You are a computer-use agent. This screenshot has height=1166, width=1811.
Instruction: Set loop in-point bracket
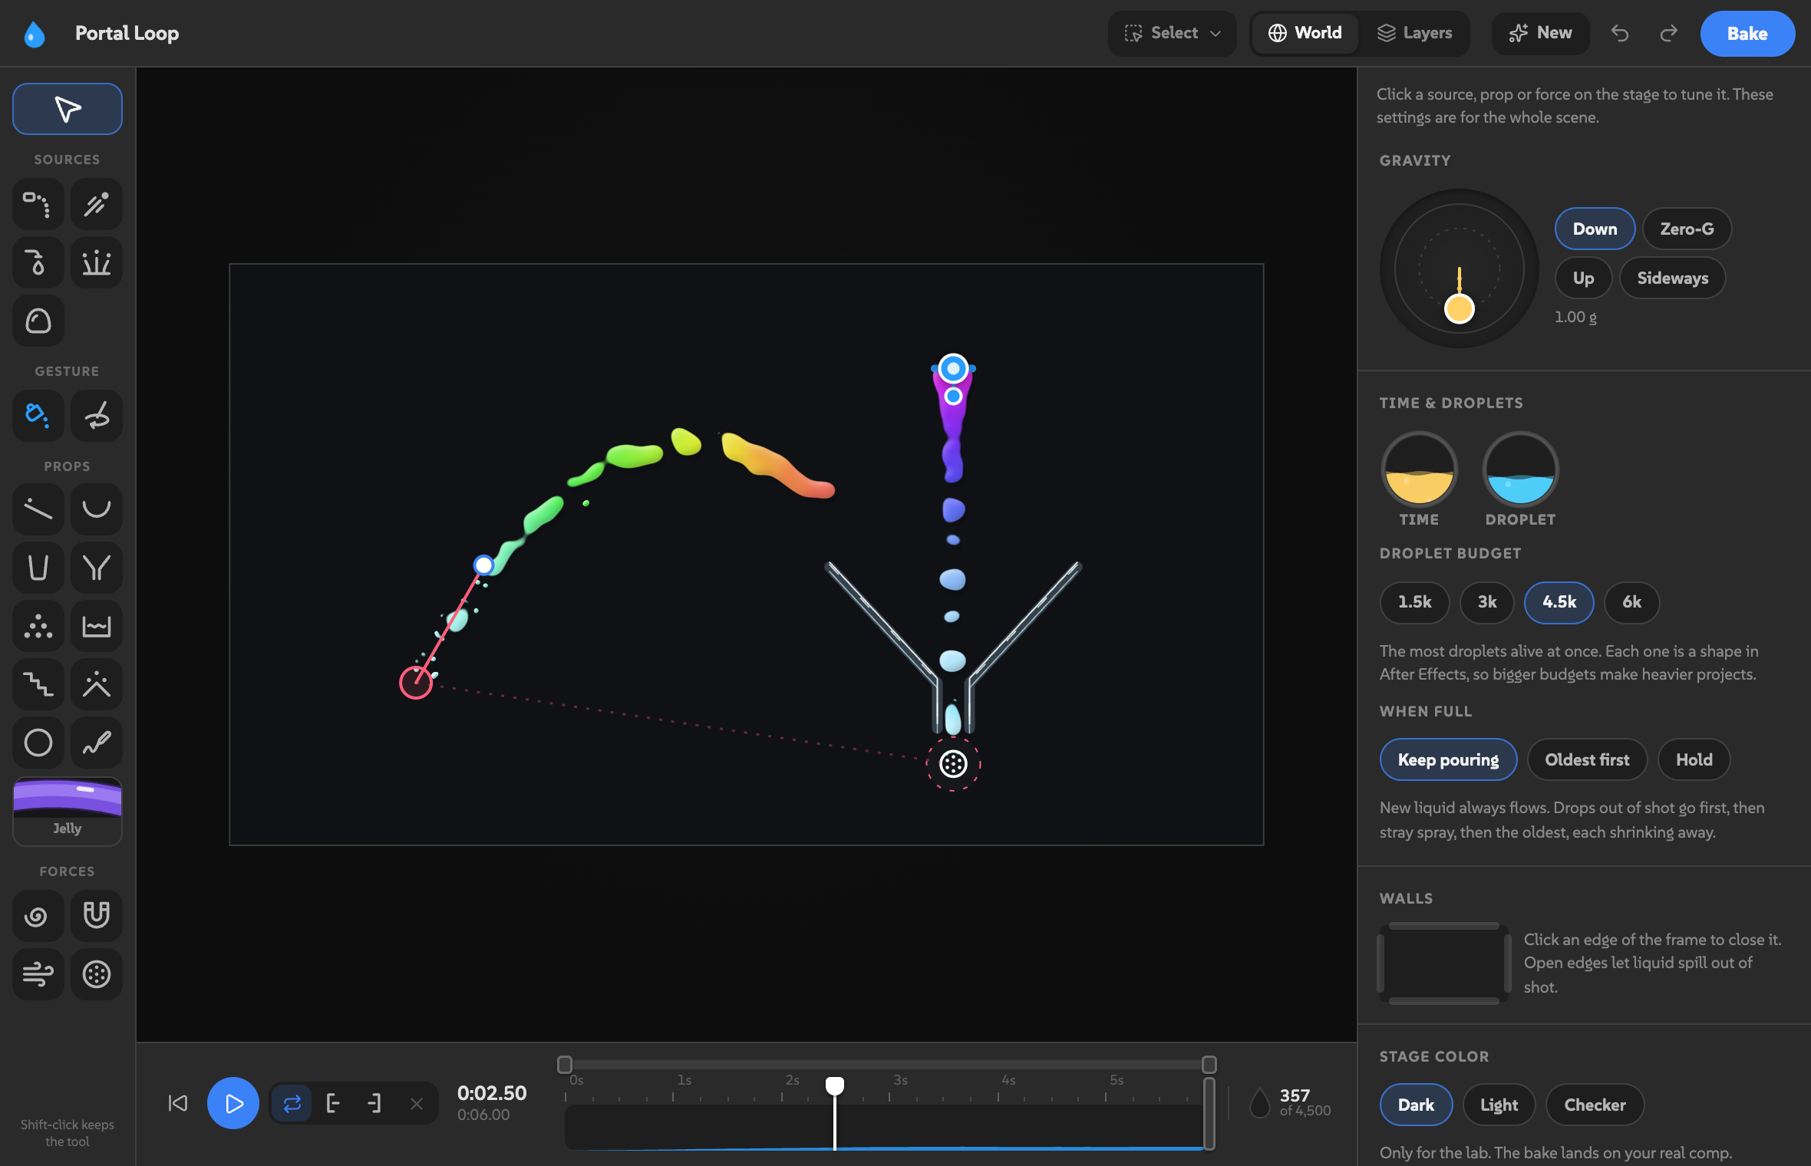coord(333,1104)
